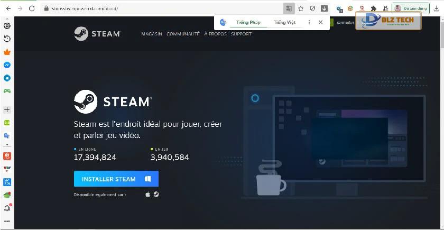Click the dark download-arrow icon in address bar
Viewport: 444px width, 230px height.
click(324, 8)
